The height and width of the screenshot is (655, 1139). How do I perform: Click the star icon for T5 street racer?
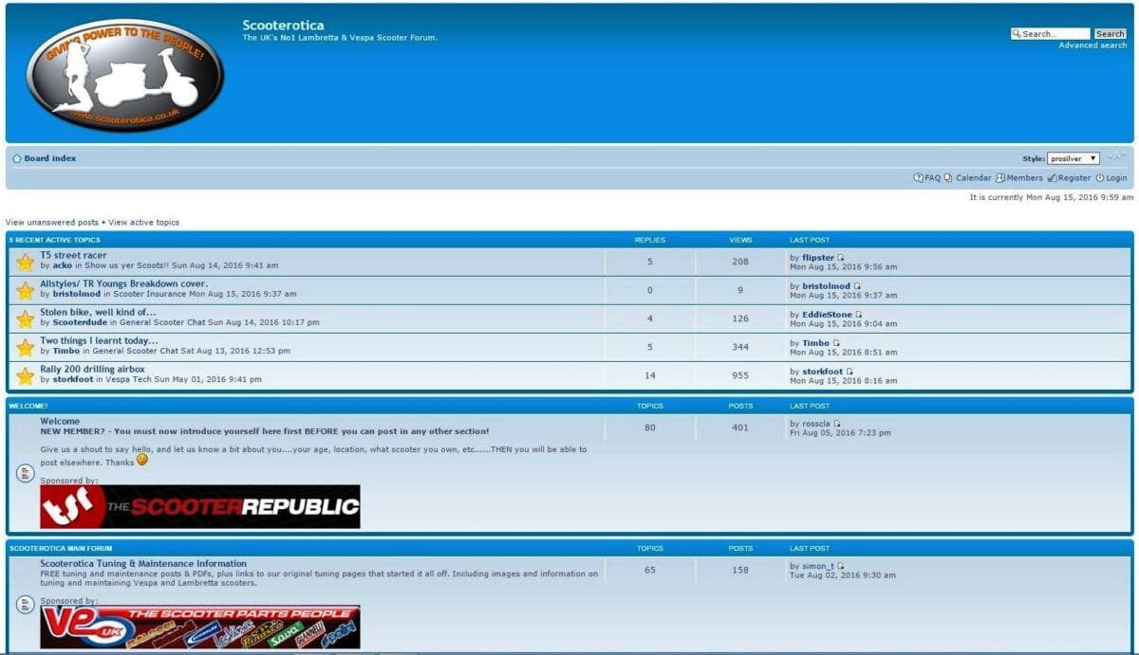coord(25,262)
